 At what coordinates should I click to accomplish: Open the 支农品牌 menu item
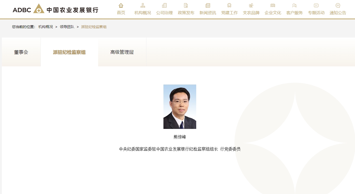251,13
